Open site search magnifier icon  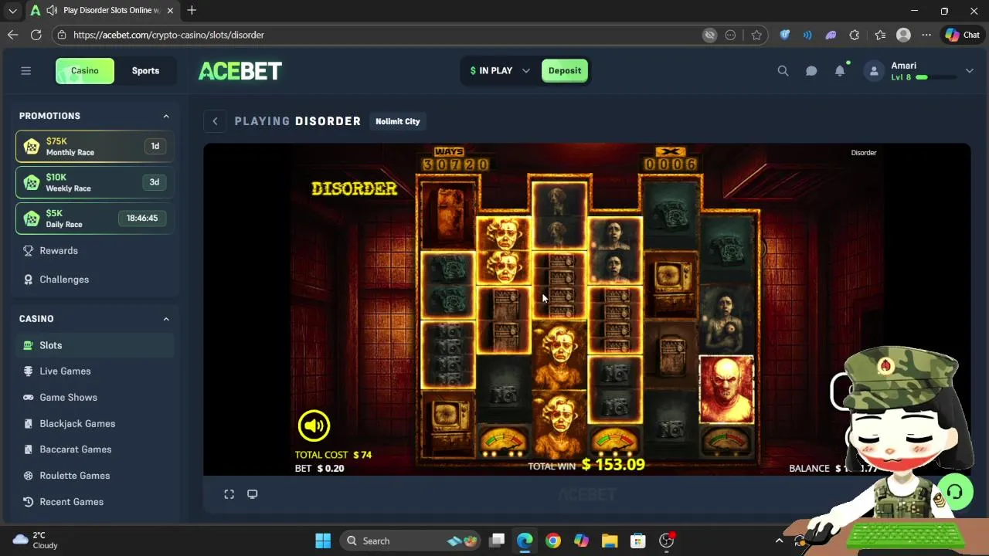[783, 71]
